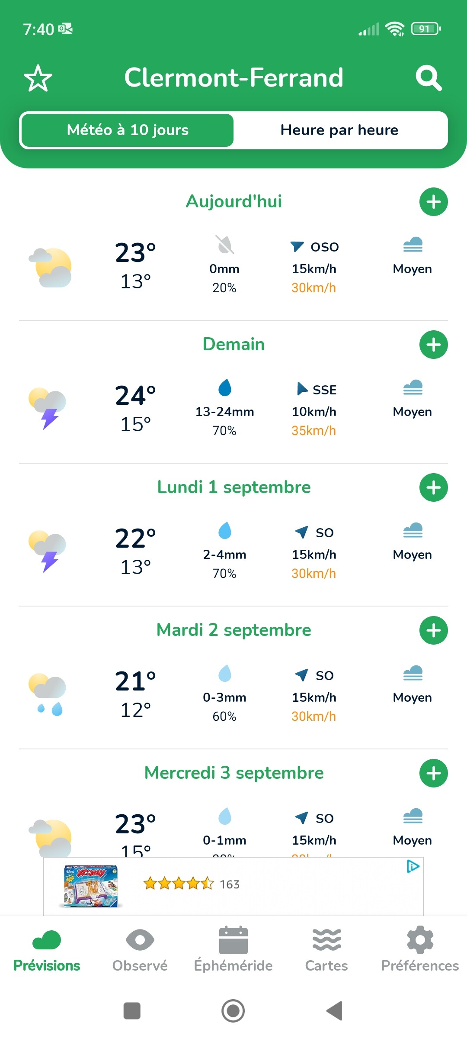Expand Demain forecast details
The image size is (467, 1039).
(433, 345)
